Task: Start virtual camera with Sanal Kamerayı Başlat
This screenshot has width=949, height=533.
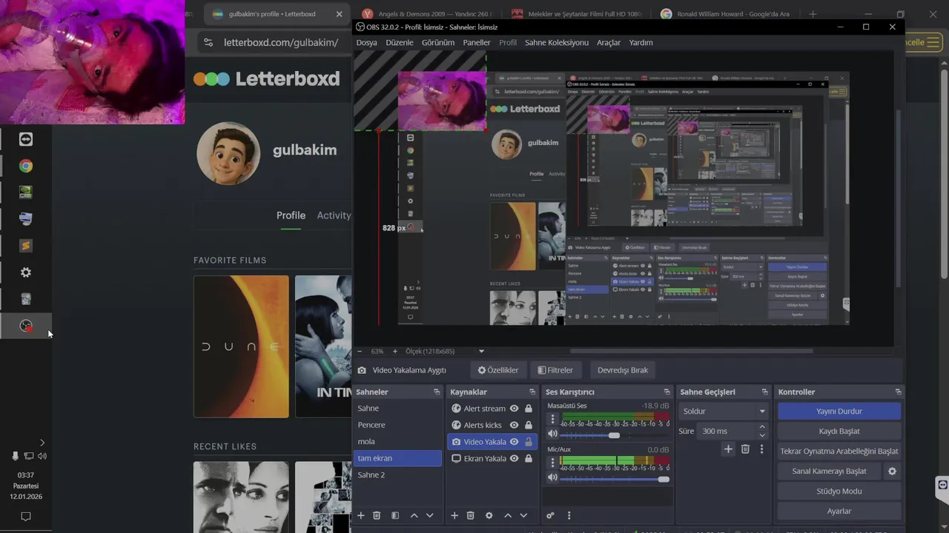Action: coord(829,471)
